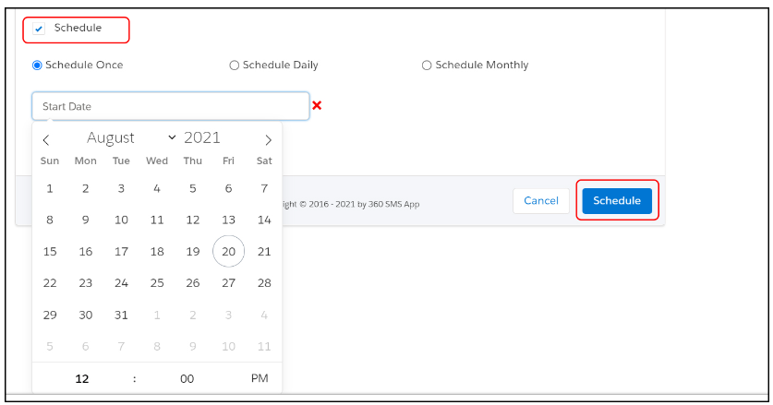Select August 1 date cell
773x405 pixels.
(50, 188)
